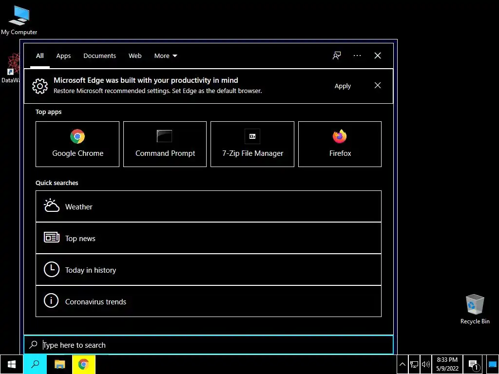Open network status tray icon
This screenshot has height=374, width=499.
414,364
